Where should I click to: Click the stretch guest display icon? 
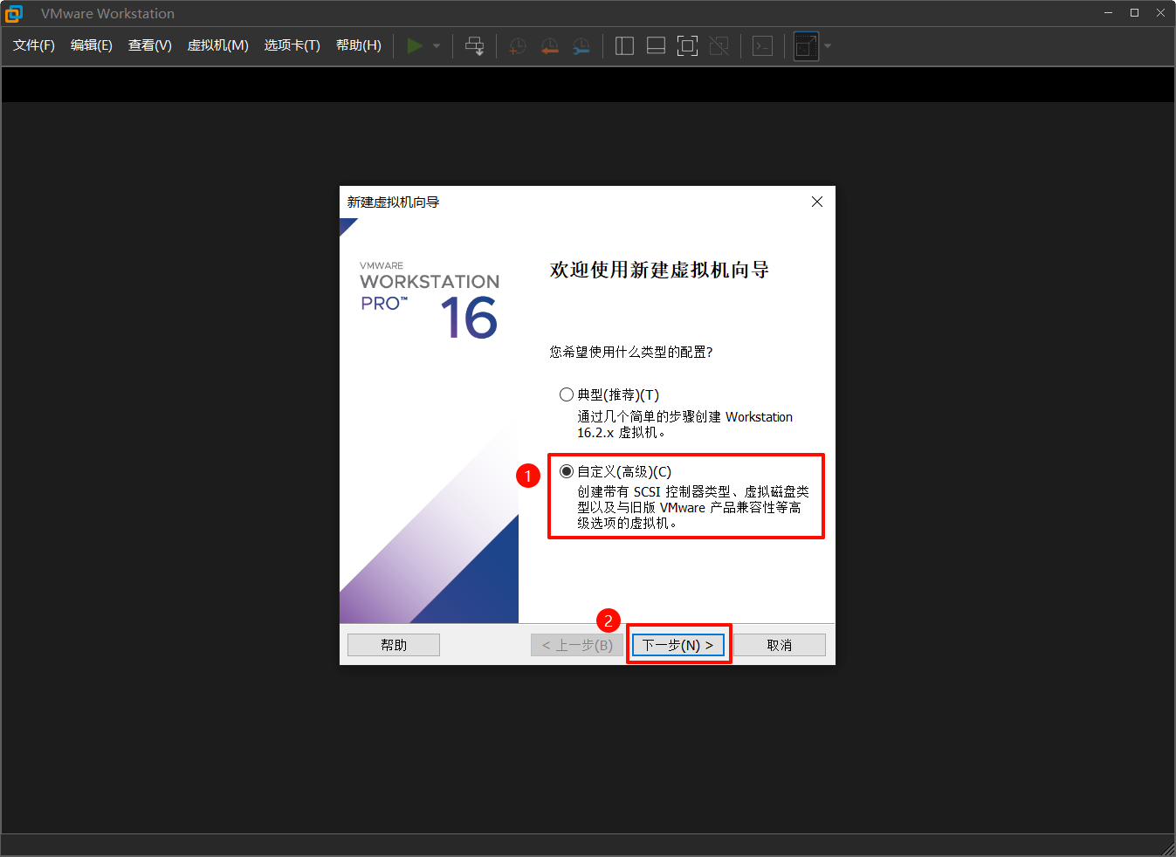click(806, 45)
